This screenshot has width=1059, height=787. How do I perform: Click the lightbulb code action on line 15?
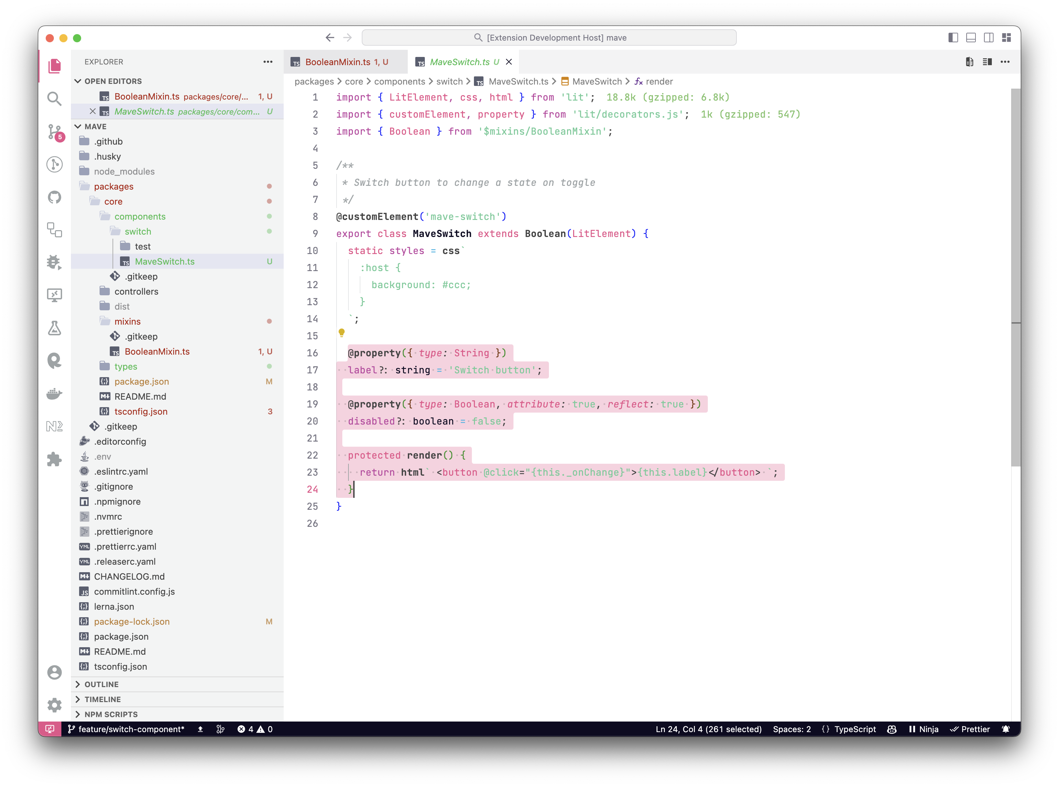click(x=342, y=333)
